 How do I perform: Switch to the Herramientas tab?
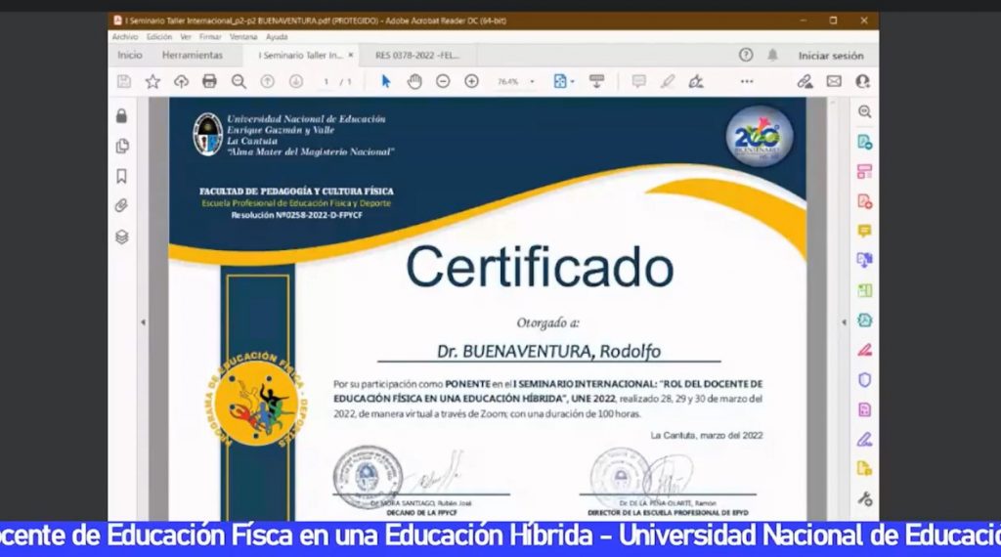point(193,56)
